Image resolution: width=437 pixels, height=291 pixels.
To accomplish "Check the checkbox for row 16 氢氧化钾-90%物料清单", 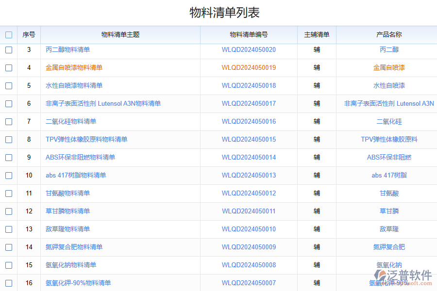I will tap(8, 283).
